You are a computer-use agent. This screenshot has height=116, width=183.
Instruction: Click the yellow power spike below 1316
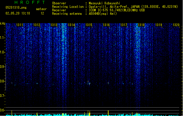108,113
